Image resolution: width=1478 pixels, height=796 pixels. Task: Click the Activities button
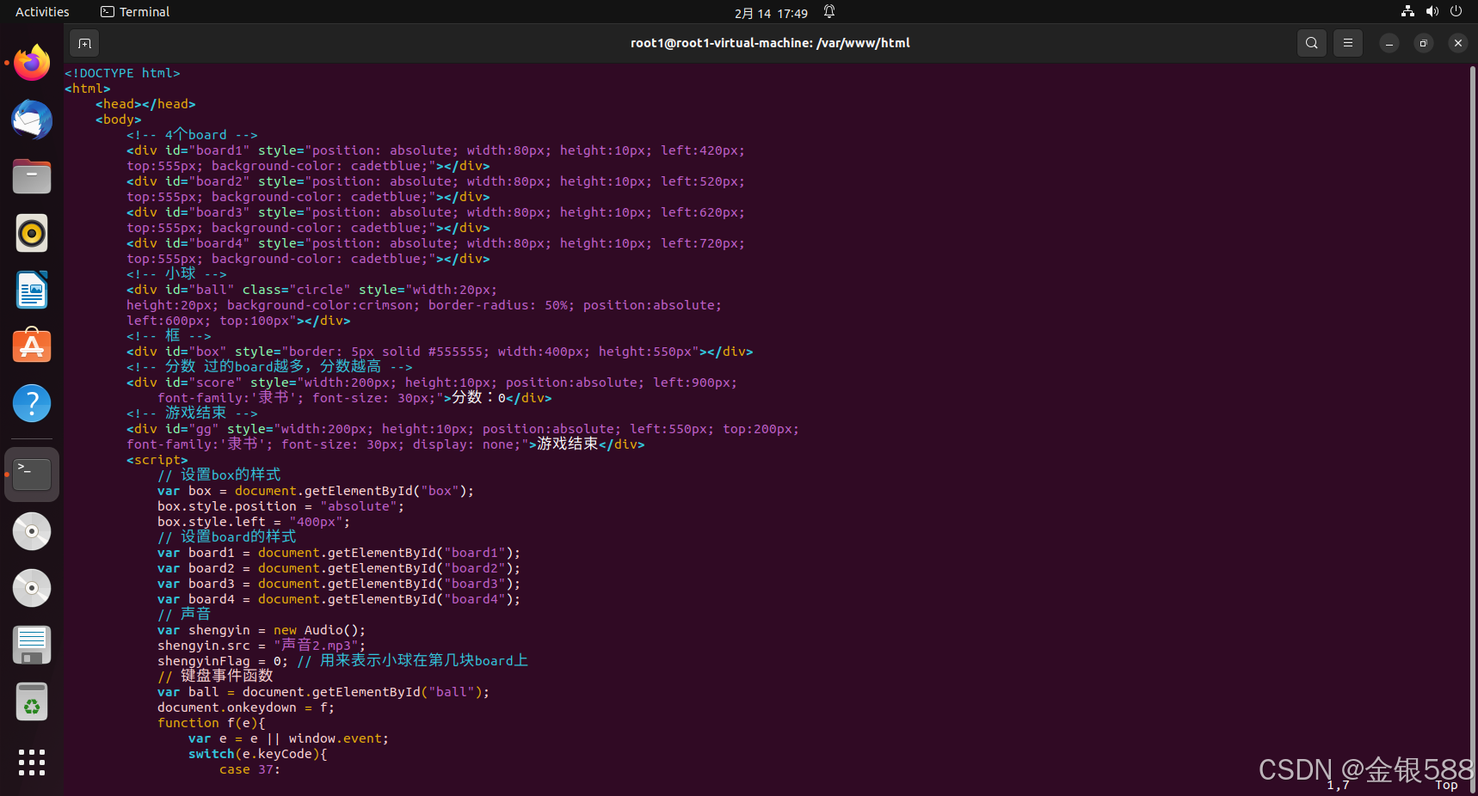pyautogui.click(x=42, y=12)
